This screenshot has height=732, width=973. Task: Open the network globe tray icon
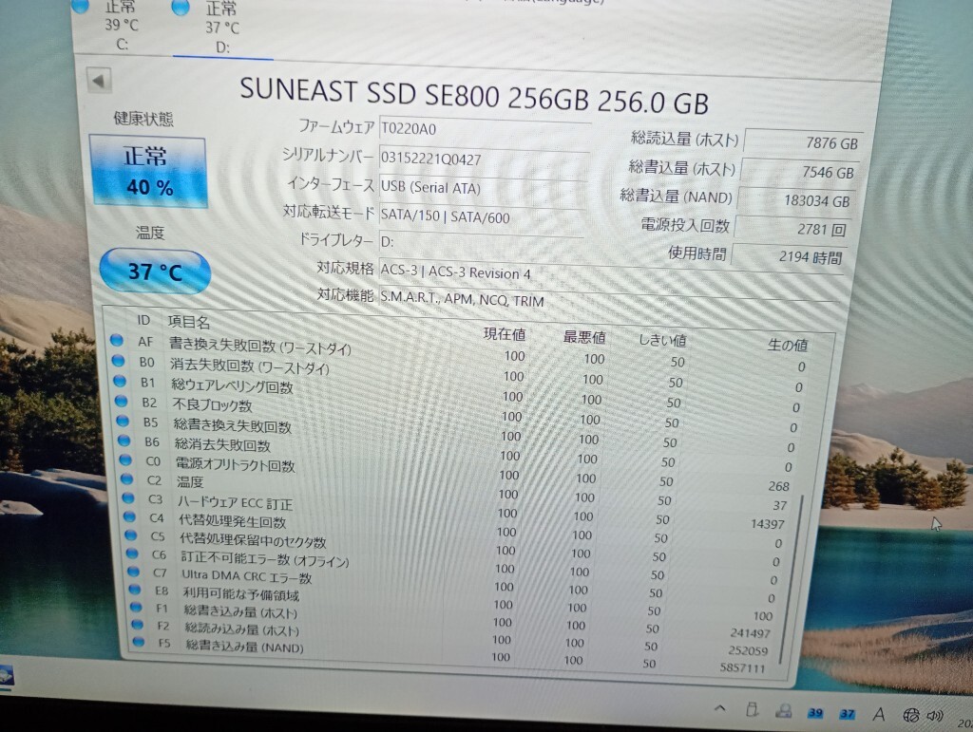coord(911,715)
